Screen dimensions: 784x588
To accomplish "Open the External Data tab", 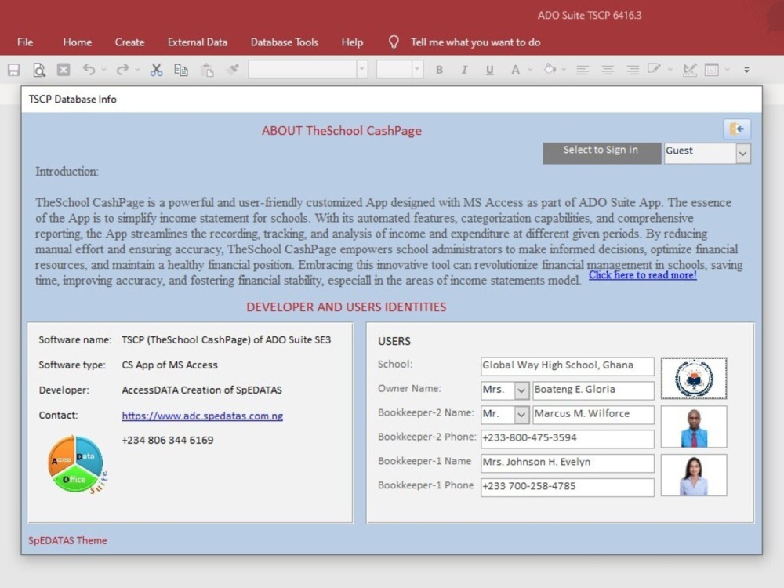I will [198, 42].
